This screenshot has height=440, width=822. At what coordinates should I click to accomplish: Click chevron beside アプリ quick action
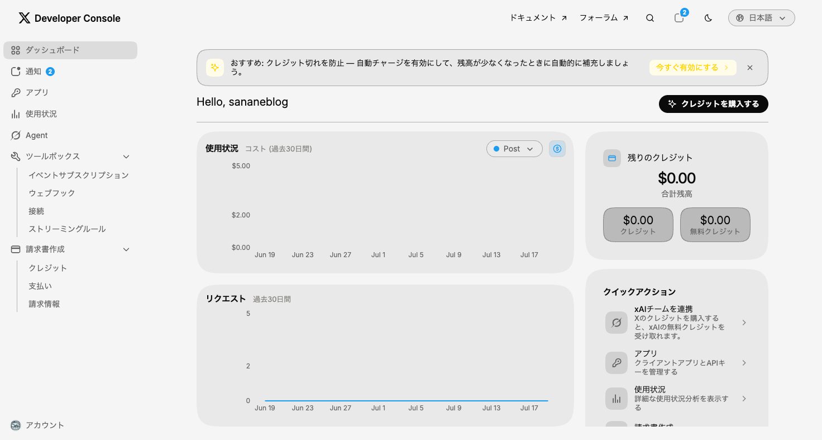pos(744,363)
